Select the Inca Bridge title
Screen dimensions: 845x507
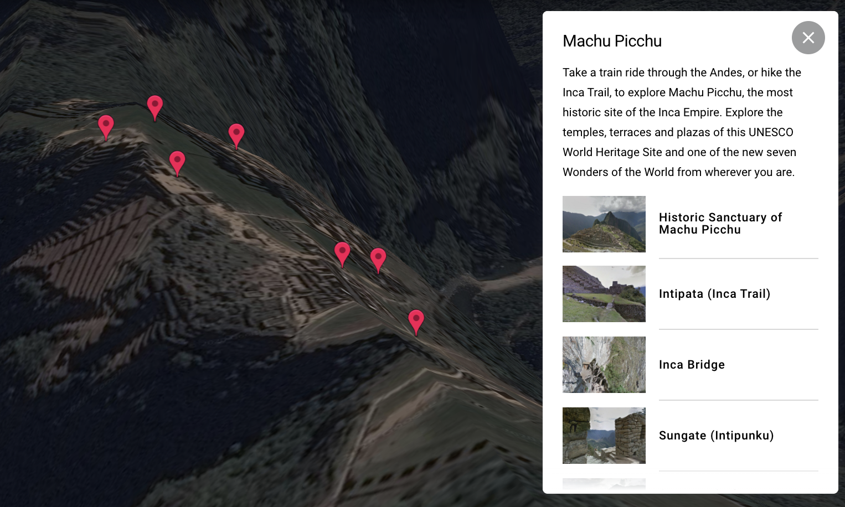692,365
